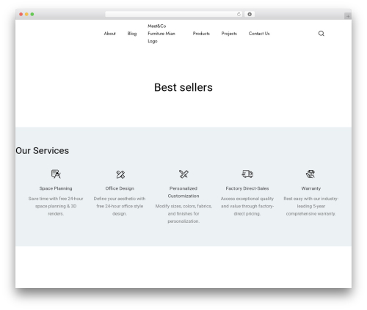Click the 'Modify sizes, colors, fabrics' description
This screenshot has height=310, width=367.
pos(183,213)
